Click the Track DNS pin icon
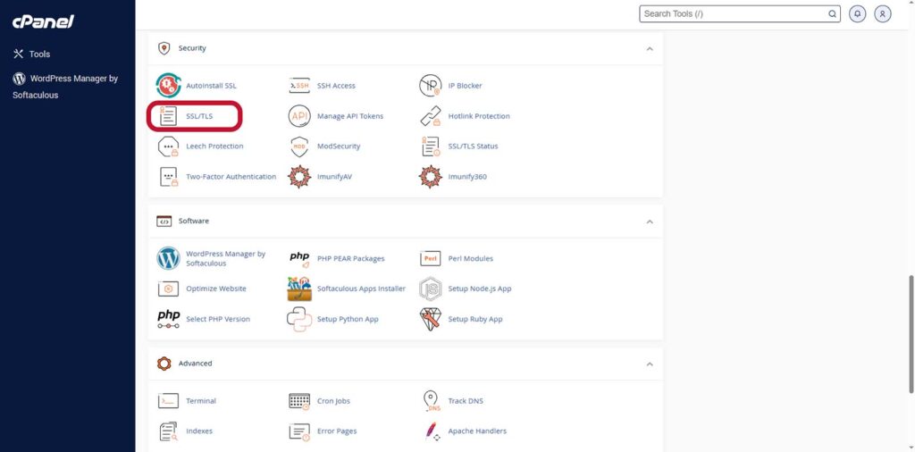This screenshot has height=452, width=915. tap(431, 401)
